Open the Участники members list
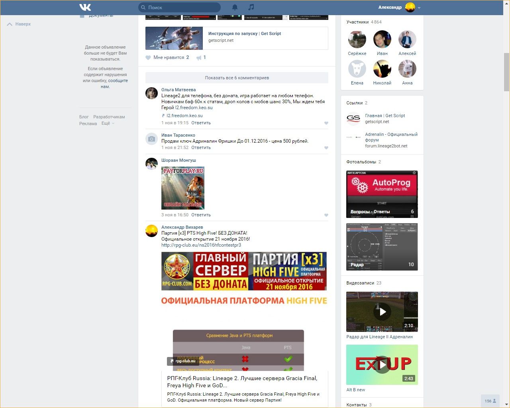 point(364,22)
